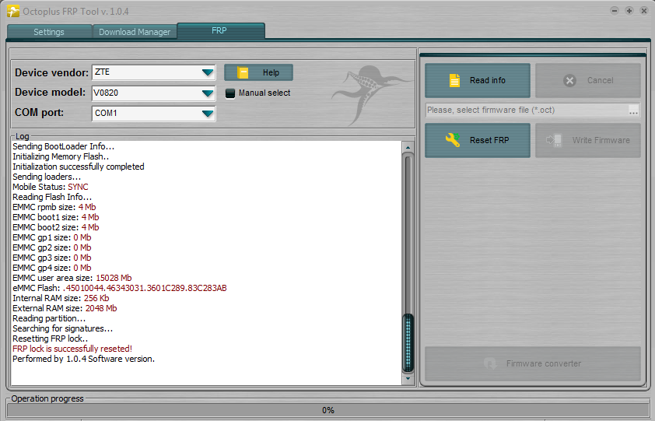The width and height of the screenshot is (655, 421).
Task: Click the V0820 model combo box field
Action: pos(153,93)
